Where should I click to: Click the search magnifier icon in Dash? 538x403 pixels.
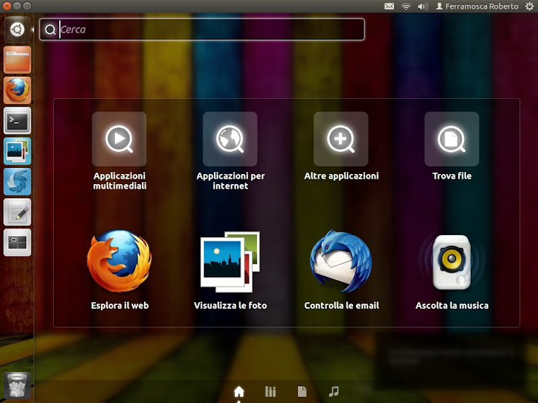coord(50,30)
